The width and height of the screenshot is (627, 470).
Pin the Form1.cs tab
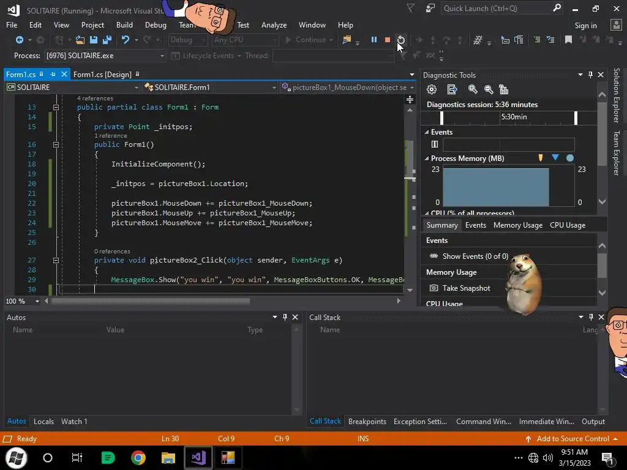click(x=53, y=74)
